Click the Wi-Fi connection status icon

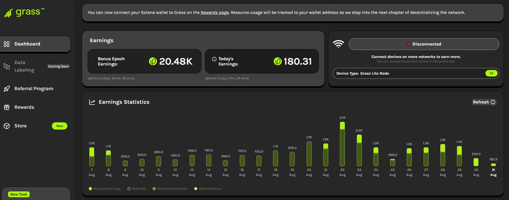tap(338, 44)
